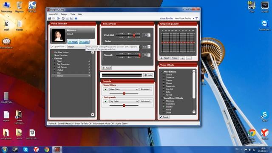Click the circular refresh icon in MorphVOX toolbar
272x153 pixels.
63,18
